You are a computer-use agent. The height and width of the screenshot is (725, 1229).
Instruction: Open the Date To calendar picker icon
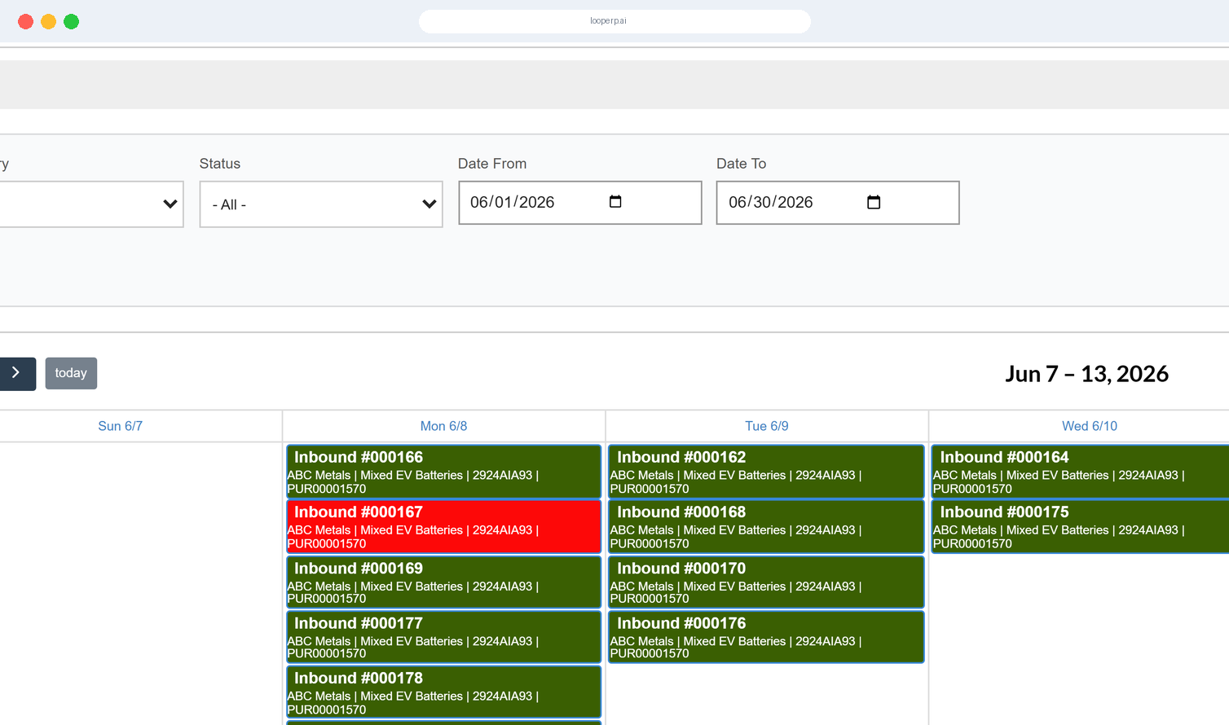[874, 202]
